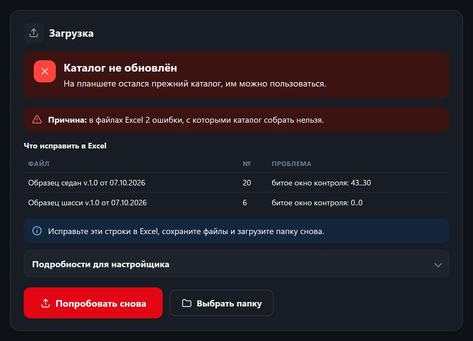The height and width of the screenshot is (341, 473).
Task: Click the Причина error message text
Action: click(x=186, y=120)
